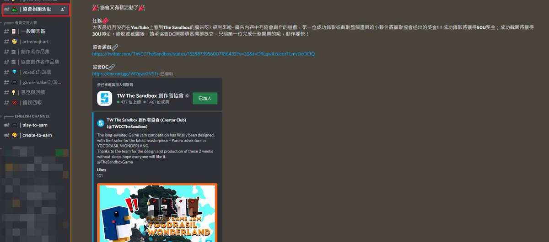The image size is (549, 242).
Task: Click the create invite icon beside 協會相關活動
Action: 63,9
